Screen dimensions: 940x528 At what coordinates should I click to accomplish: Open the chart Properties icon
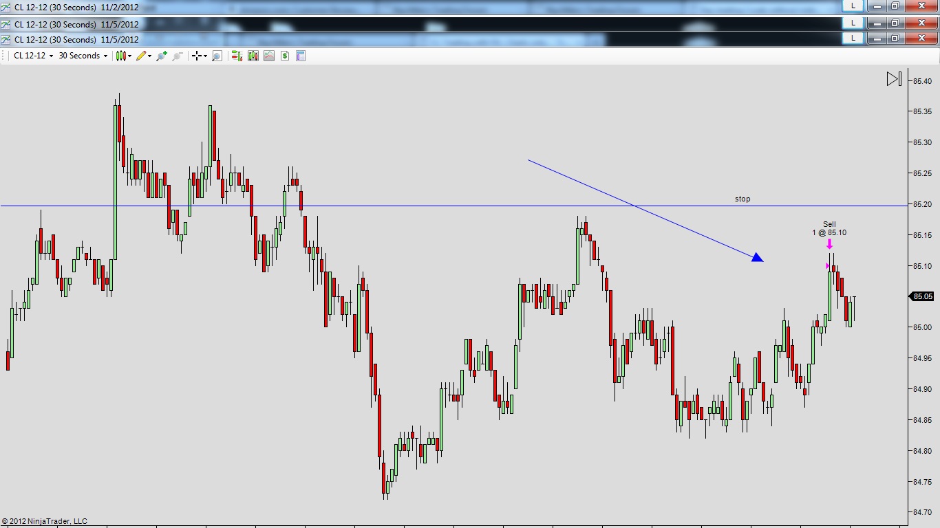click(300, 56)
